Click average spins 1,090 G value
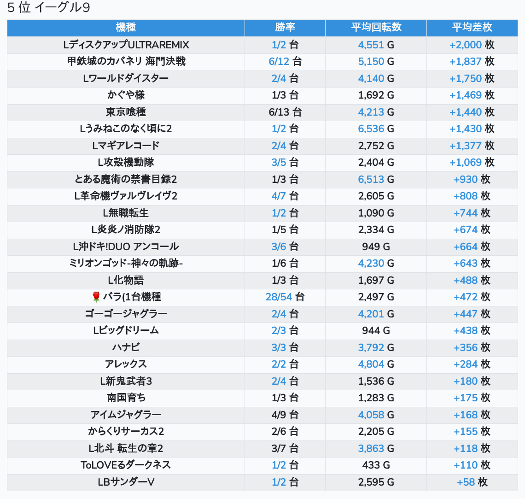The width and height of the screenshot is (525, 499). tap(376, 213)
